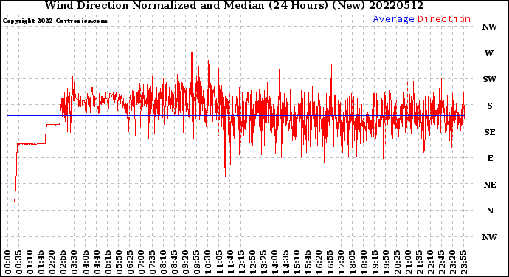This screenshot has width=509, height=277.
Task: Click the 16:55 time axis label
Action: point(330,262)
